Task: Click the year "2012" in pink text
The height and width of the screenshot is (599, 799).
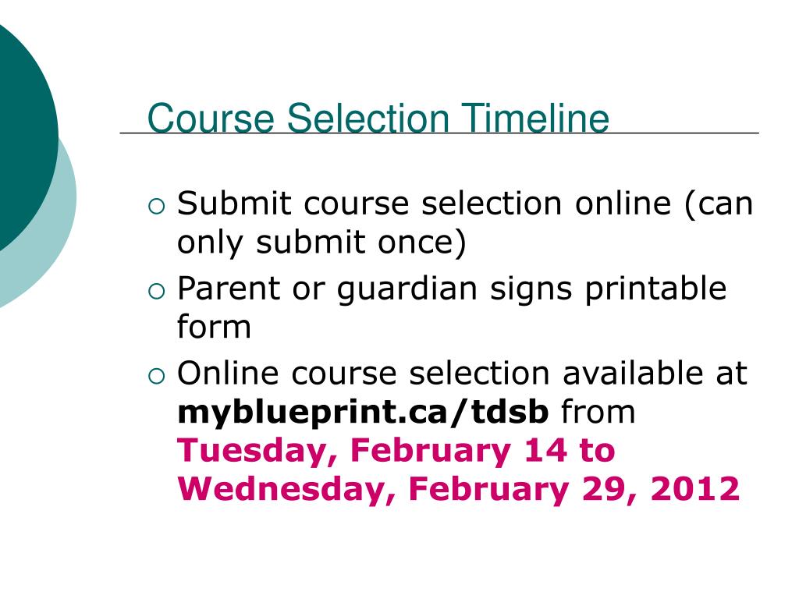Action: 697,489
